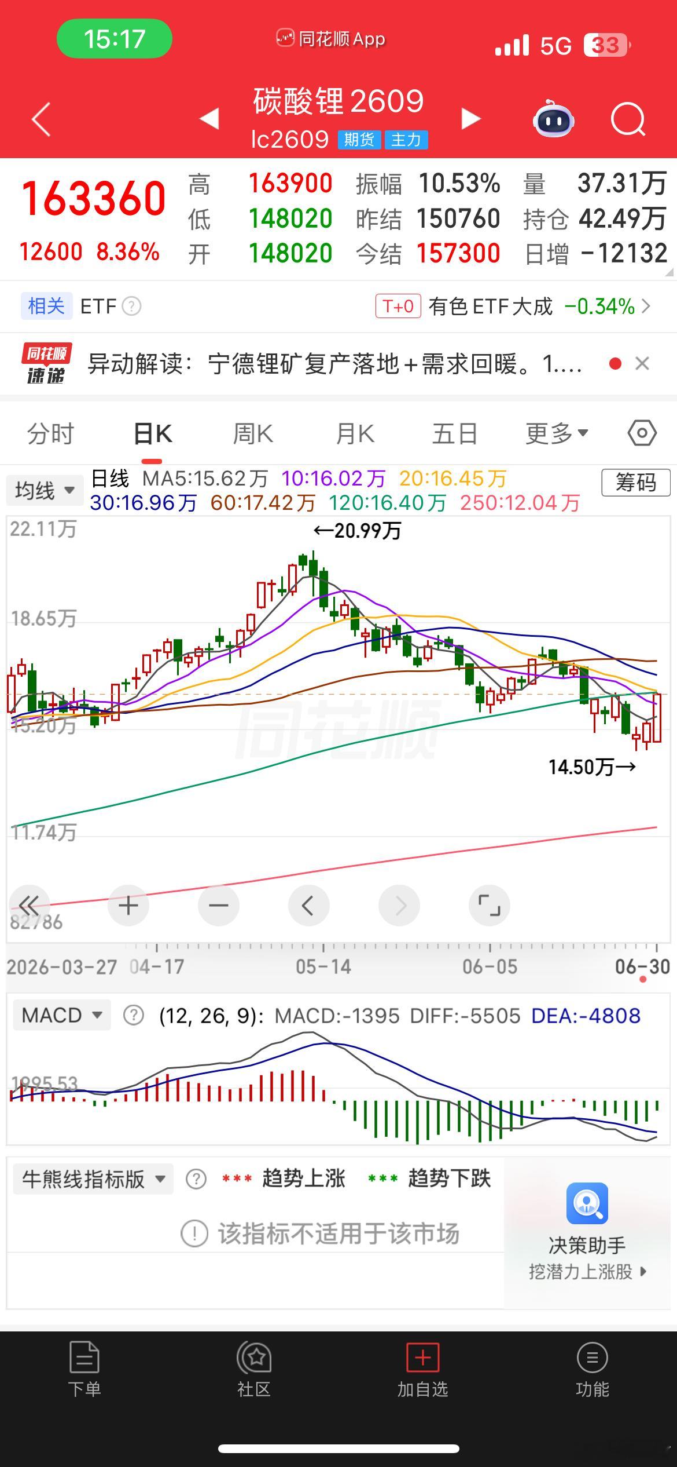Tap the back arrow in header
The width and height of the screenshot is (677, 1467).
[41, 119]
